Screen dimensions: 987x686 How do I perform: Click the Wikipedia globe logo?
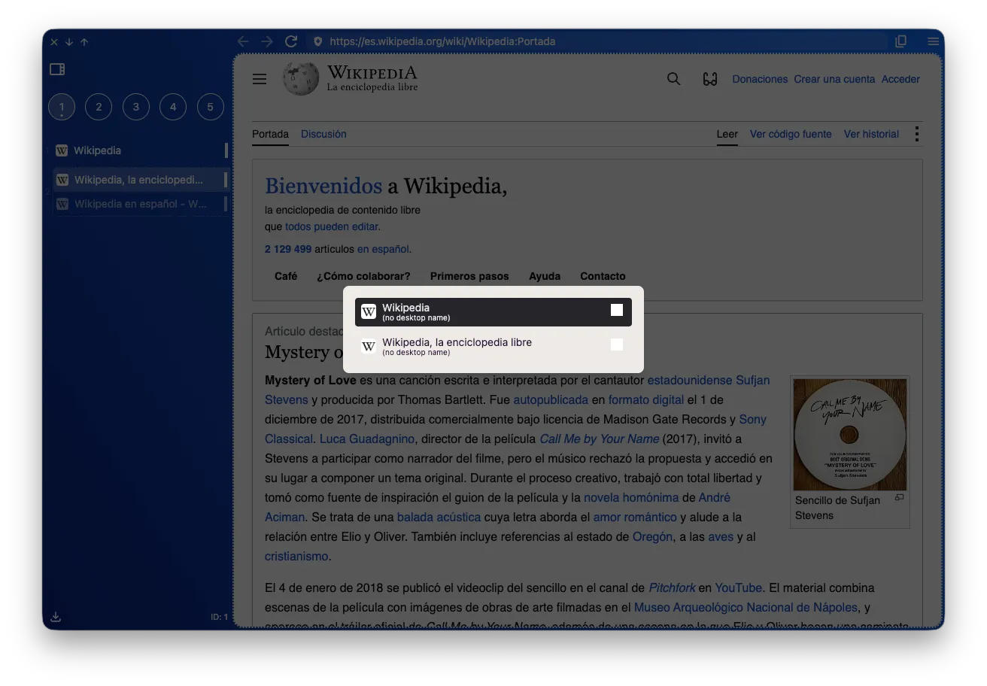coord(301,78)
